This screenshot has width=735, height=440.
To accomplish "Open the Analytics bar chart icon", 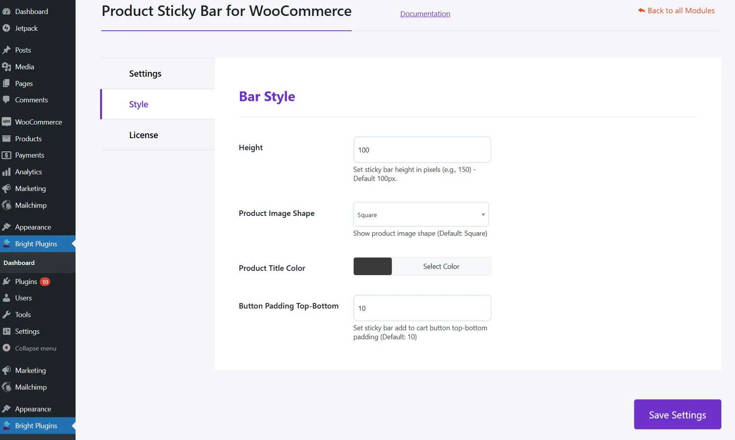I will 6,172.
